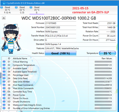The image size is (119, 112).
Task: Click the status circle for Media and Data Integrity Errors
Action: coord(4,105)
